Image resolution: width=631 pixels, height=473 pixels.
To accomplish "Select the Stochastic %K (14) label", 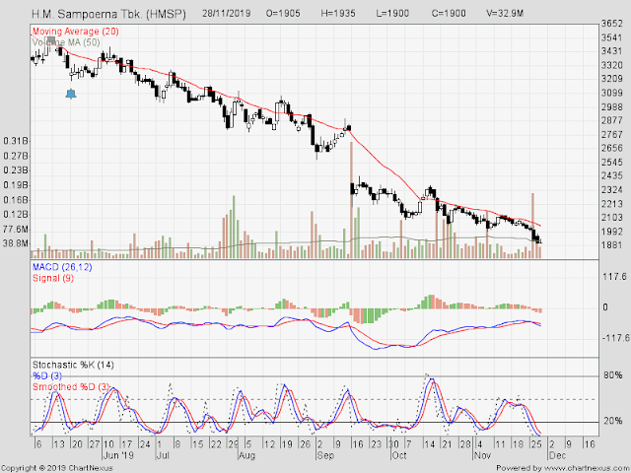I will point(73,365).
